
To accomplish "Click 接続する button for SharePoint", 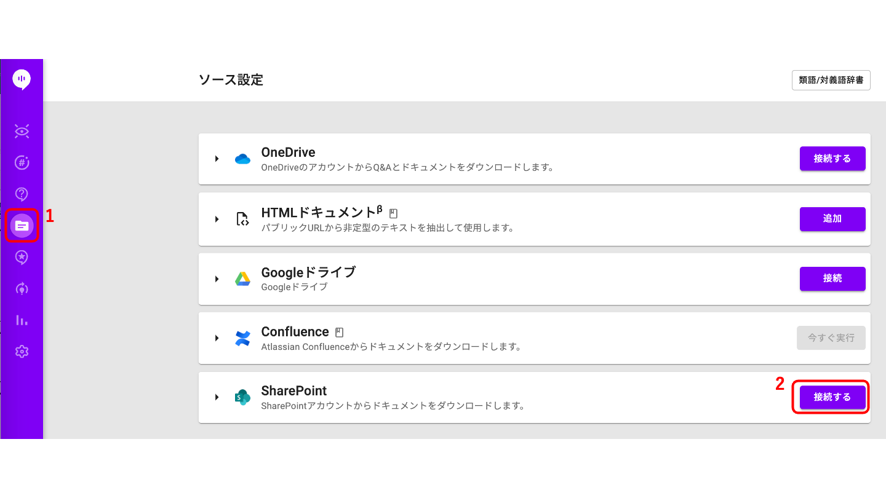I will tap(832, 397).
